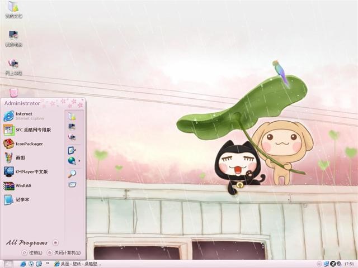Viewport: 358px width, 268px height.
Task: Click the black Z icon in the system tray
Action: [x=333, y=264]
